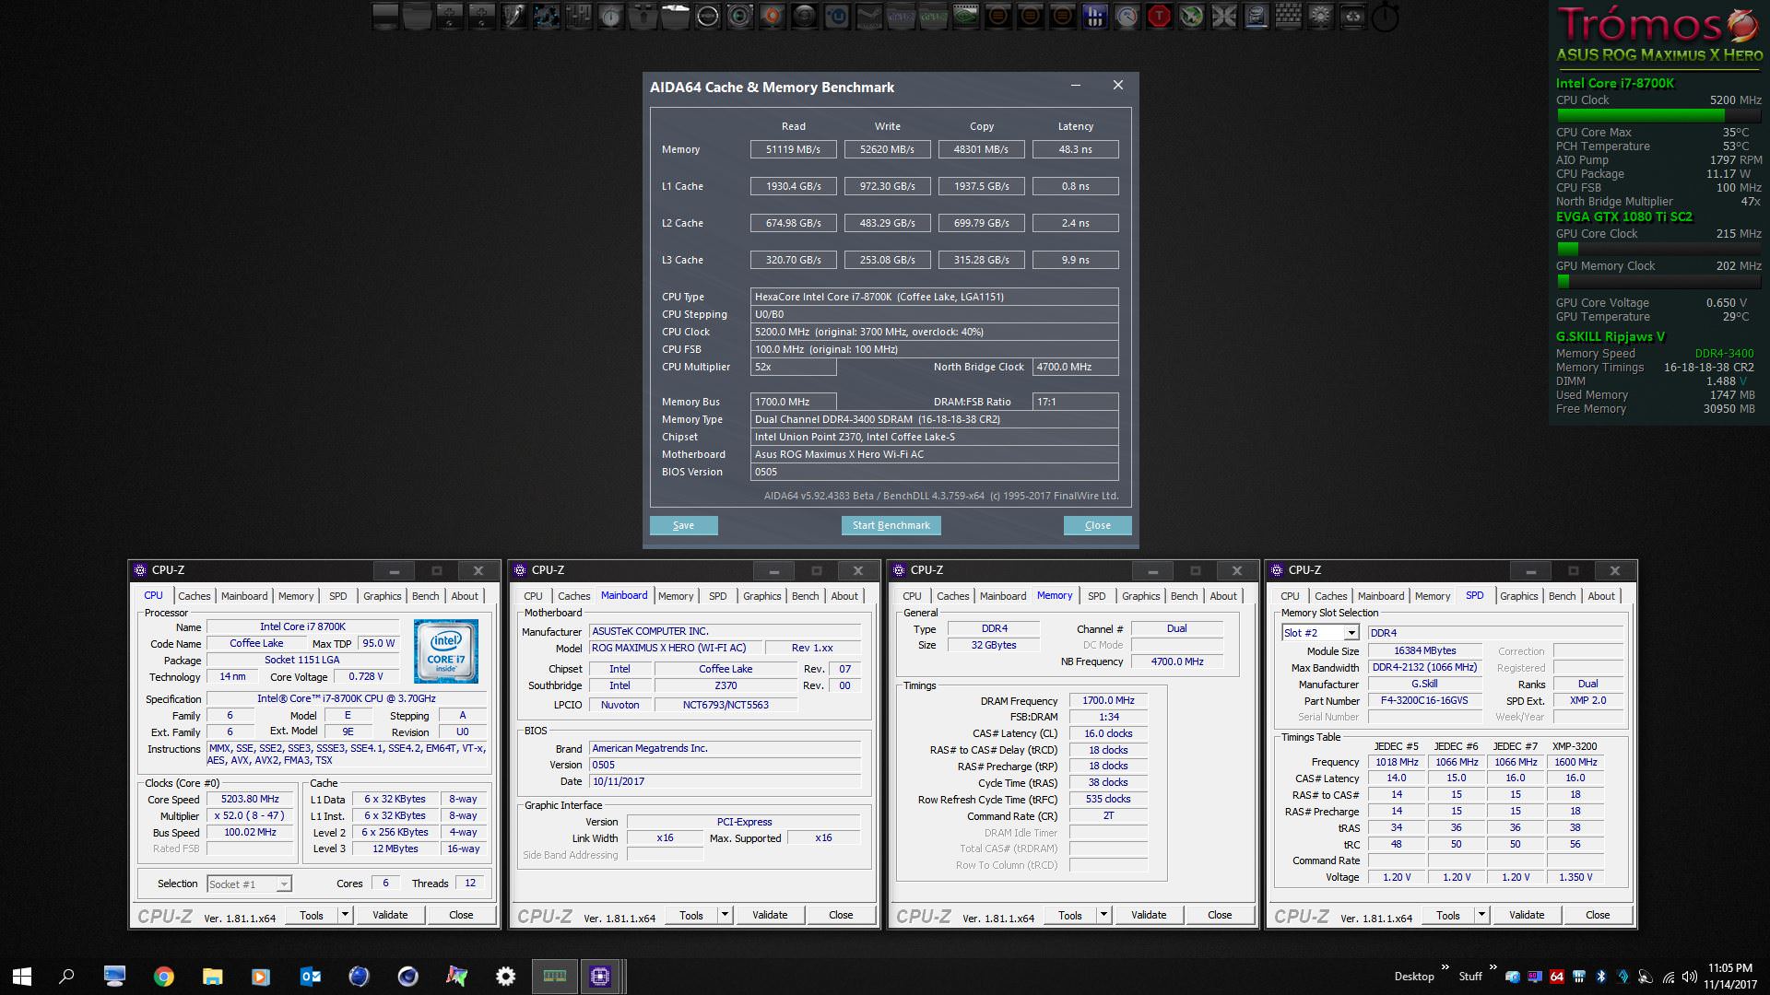Image resolution: width=1770 pixels, height=995 pixels.
Task: Click the Stuff toolbar label in the taskbar
Action: [1470, 977]
